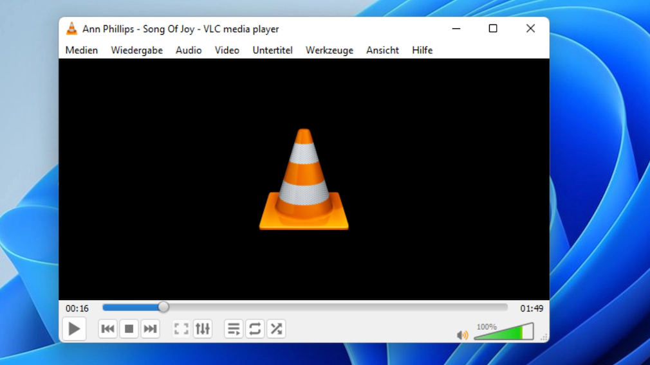Toggle shuffle random playback
Image resolution: width=650 pixels, height=365 pixels.
pyautogui.click(x=276, y=329)
